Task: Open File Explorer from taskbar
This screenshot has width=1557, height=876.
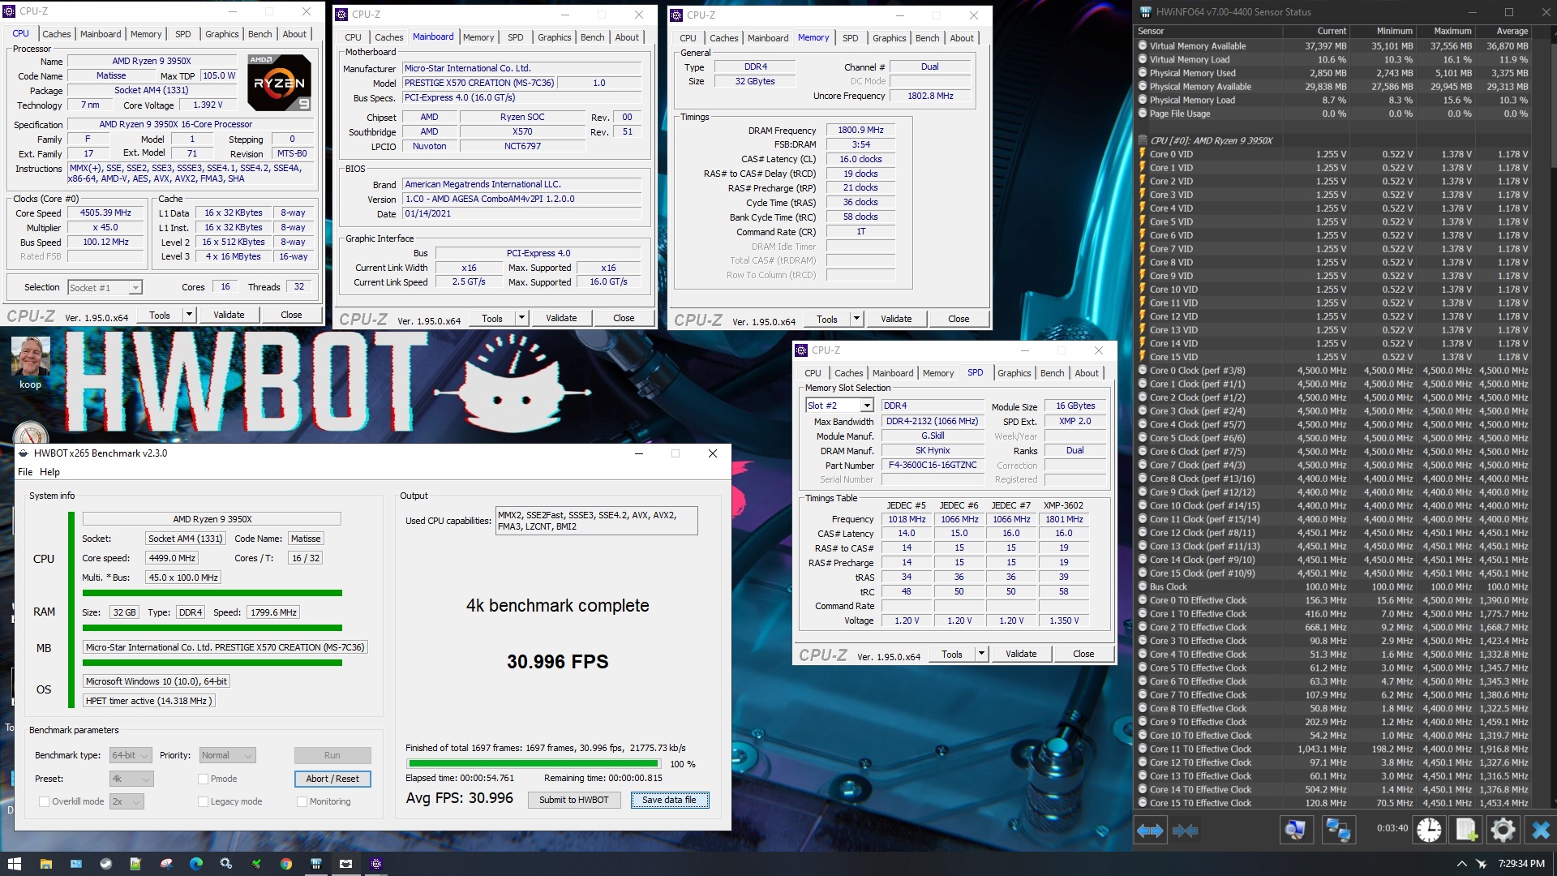Action: click(46, 864)
